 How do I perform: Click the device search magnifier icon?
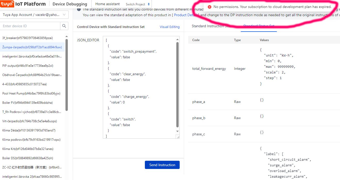point(64,26)
